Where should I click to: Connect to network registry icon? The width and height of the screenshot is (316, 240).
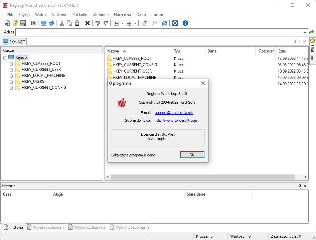[51, 23]
